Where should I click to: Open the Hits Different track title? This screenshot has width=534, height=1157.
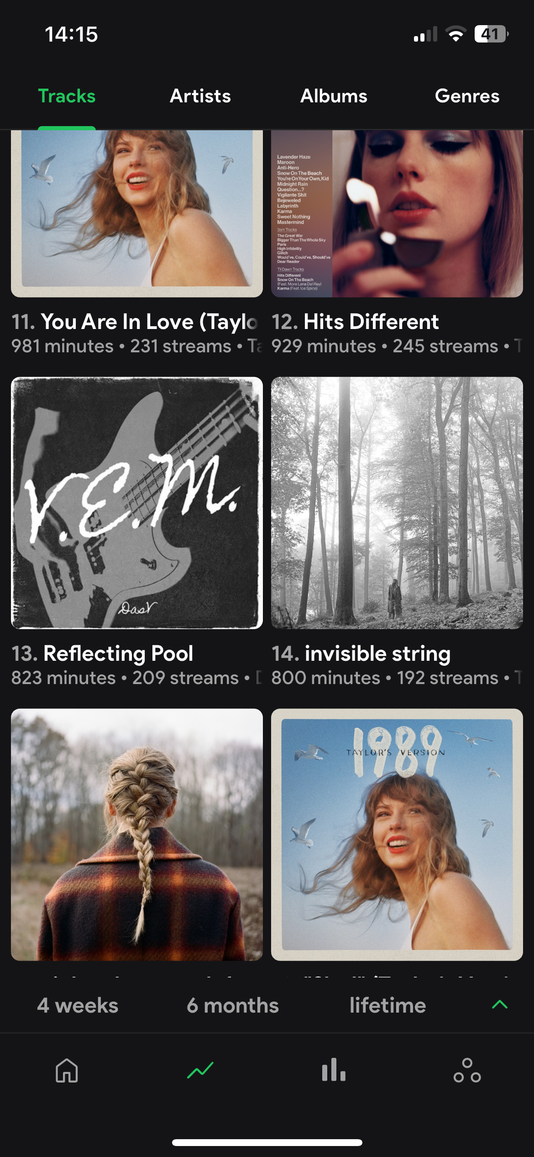pyautogui.click(x=371, y=322)
